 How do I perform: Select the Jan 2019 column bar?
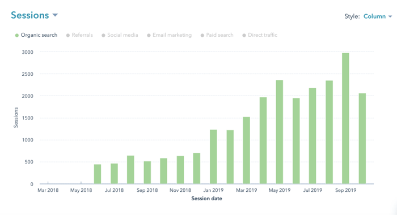(213, 157)
